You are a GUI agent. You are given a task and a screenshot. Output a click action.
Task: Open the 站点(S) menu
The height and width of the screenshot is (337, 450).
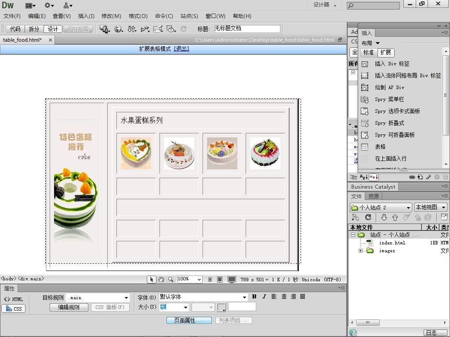click(189, 16)
